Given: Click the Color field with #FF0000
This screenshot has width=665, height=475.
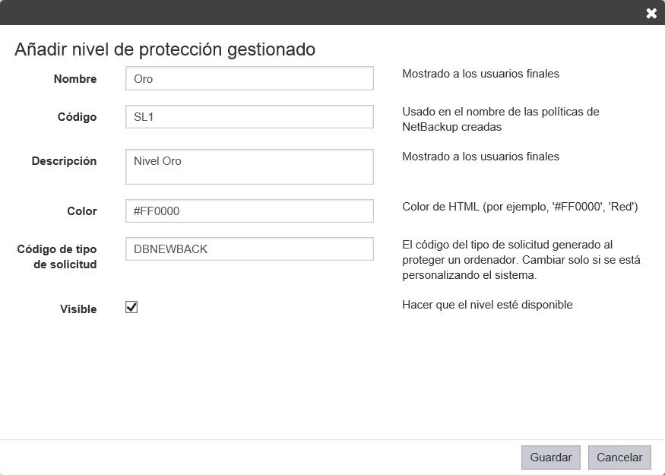Looking at the screenshot, I should point(249,211).
